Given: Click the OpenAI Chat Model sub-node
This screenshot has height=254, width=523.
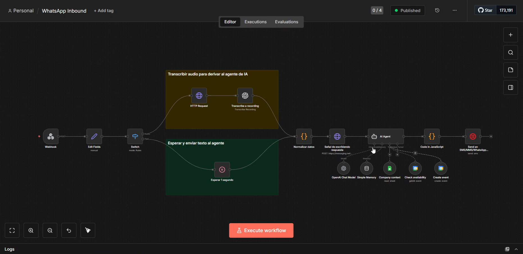Looking at the screenshot, I should click(x=344, y=168).
